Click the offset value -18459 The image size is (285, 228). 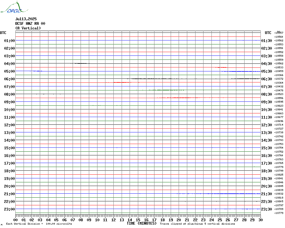[279, 71]
